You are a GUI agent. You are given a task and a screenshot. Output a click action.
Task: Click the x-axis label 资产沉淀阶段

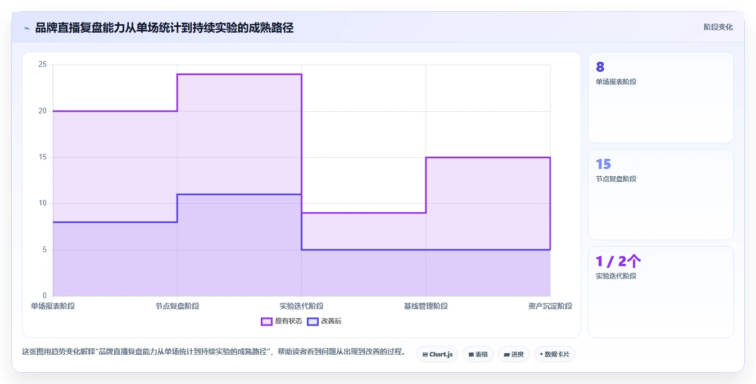[x=550, y=306]
